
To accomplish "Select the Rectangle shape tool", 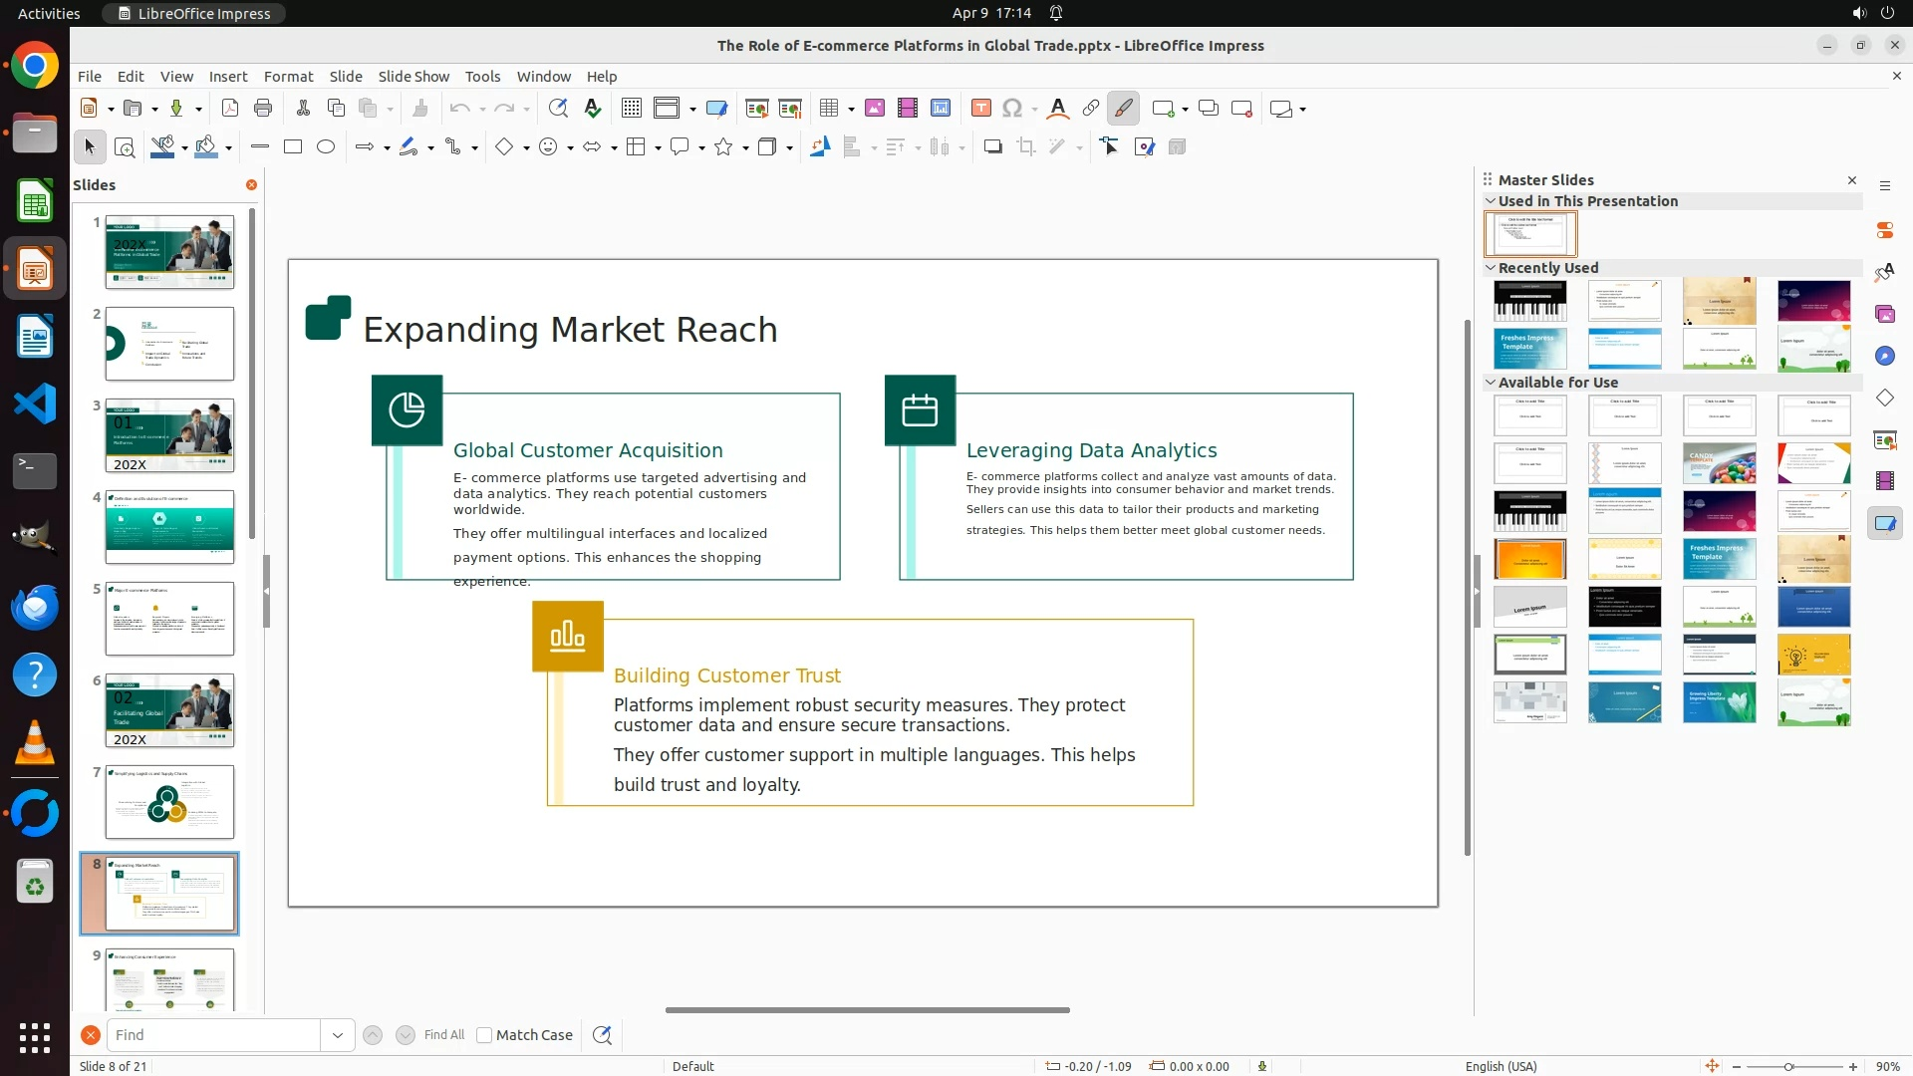I will click(292, 146).
